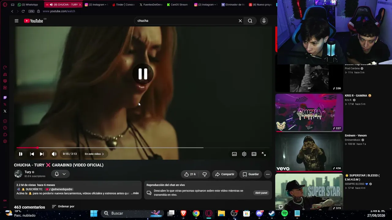Open the "En este video" chapters expander

(94, 154)
